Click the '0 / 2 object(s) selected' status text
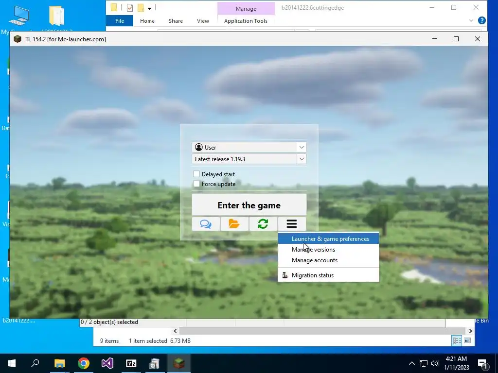498x373 pixels. coord(109,322)
